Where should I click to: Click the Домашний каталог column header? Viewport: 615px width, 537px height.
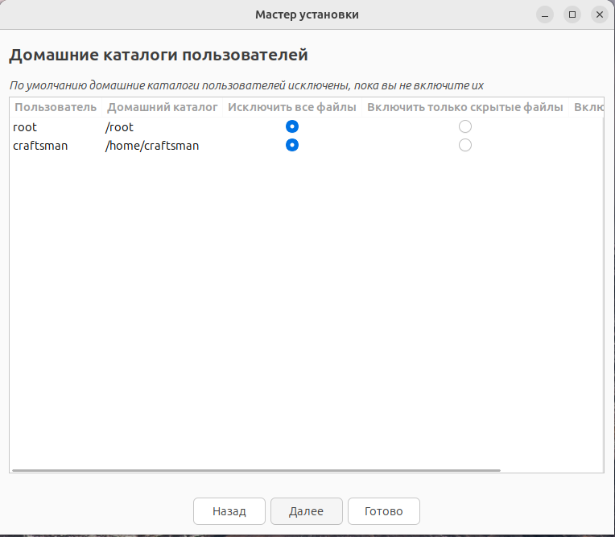point(163,107)
